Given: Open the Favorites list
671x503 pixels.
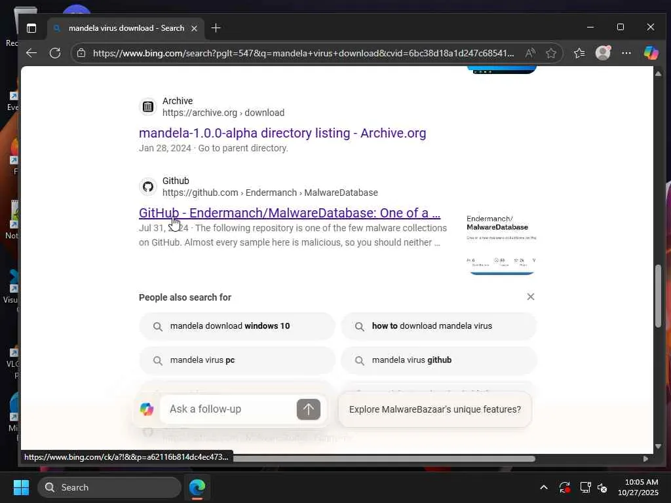Looking at the screenshot, I should (x=579, y=53).
